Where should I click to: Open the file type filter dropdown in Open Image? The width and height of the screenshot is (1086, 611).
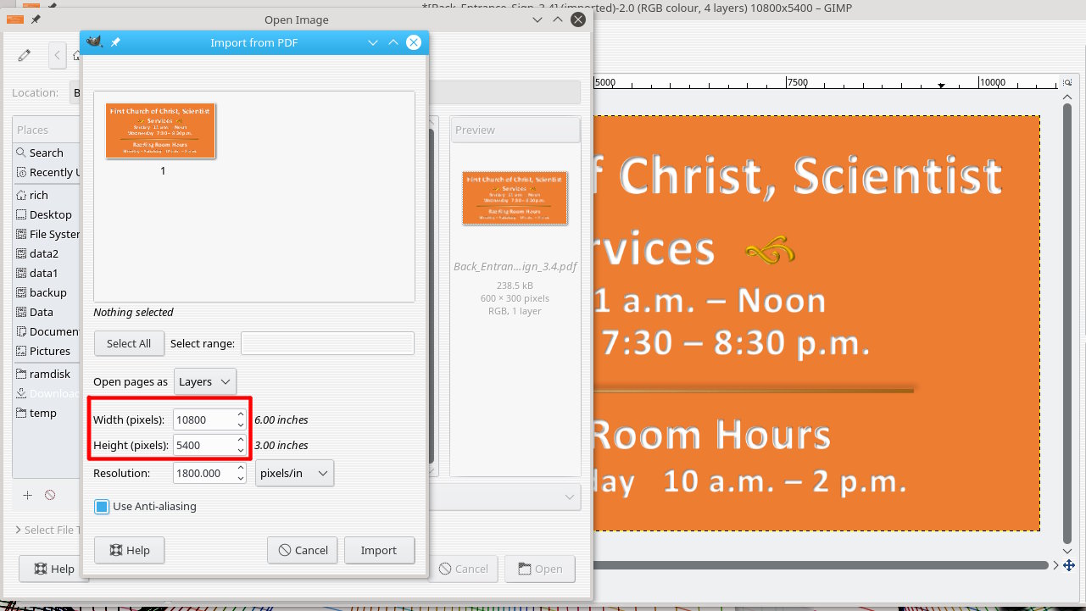point(506,497)
